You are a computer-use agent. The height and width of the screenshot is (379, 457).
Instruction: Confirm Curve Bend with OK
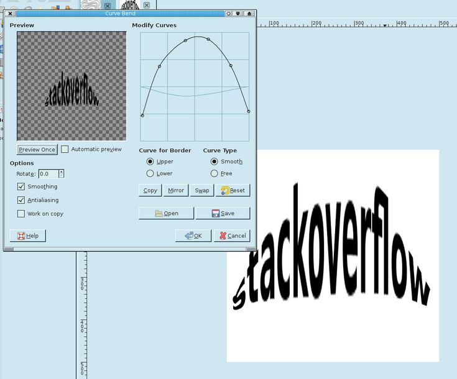193,235
